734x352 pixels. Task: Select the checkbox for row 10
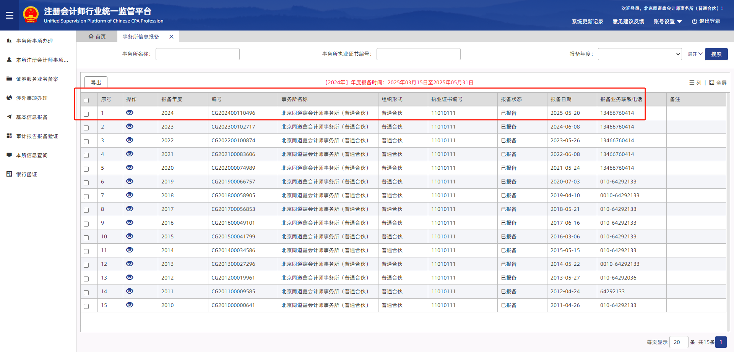[x=86, y=238]
